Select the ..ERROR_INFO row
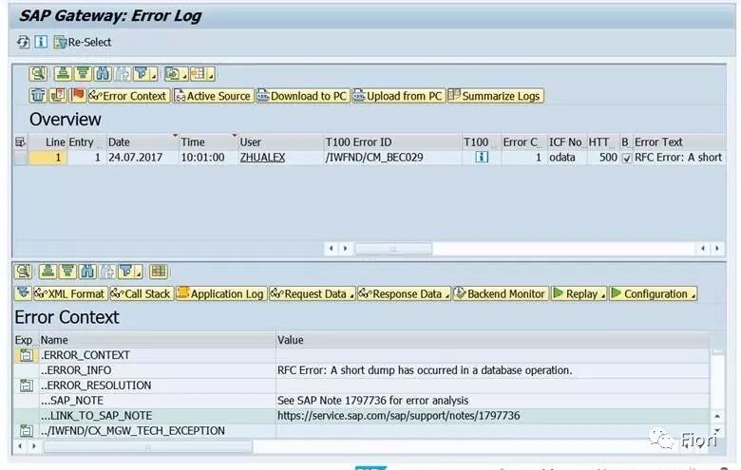 362,370
